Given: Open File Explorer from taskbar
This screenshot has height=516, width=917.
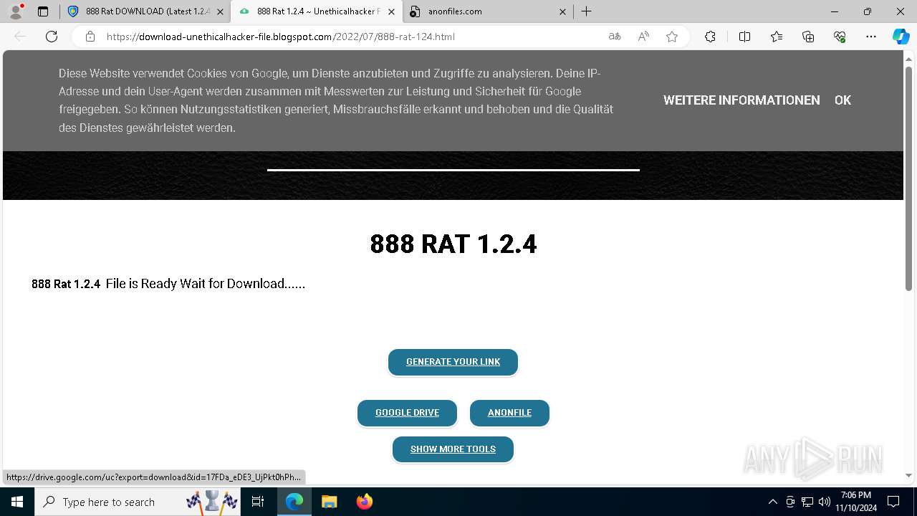Looking at the screenshot, I should (329, 502).
